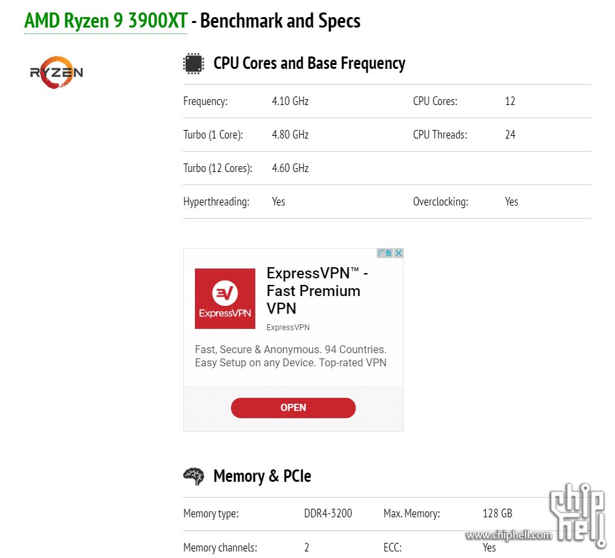Open the AMD Ryzen 9 3900XT title link
Viewport: 615px width, 558px height.
106,21
